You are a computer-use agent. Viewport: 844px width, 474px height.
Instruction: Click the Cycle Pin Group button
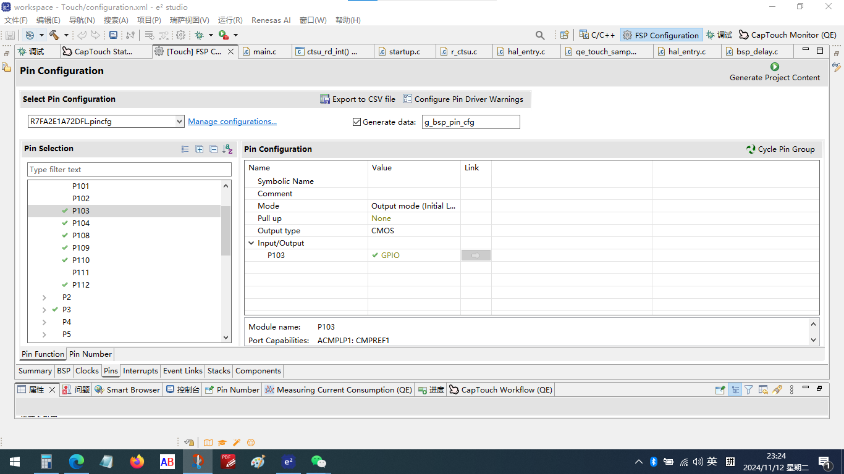tap(781, 149)
